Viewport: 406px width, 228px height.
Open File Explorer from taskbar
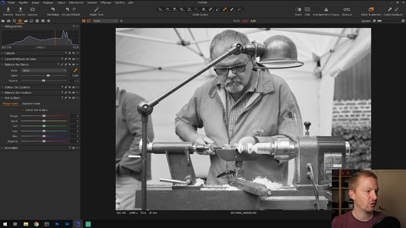click(26, 224)
